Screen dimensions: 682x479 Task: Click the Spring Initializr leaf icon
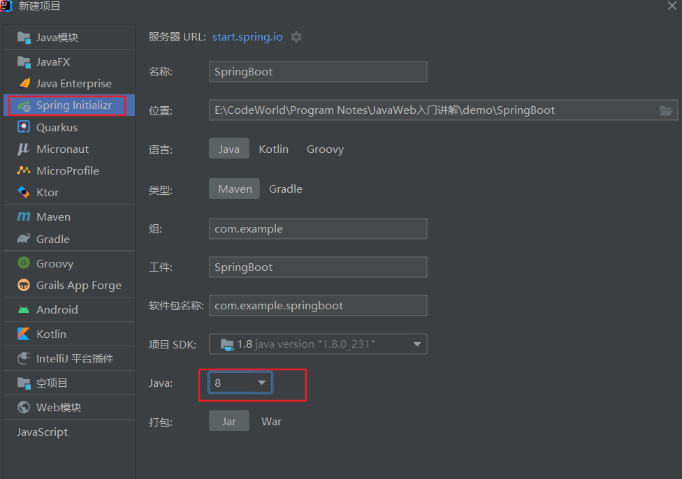pyautogui.click(x=24, y=105)
